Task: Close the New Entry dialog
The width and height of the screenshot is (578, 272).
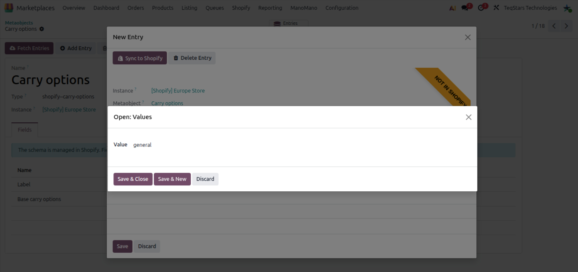Action: pos(468,37)
